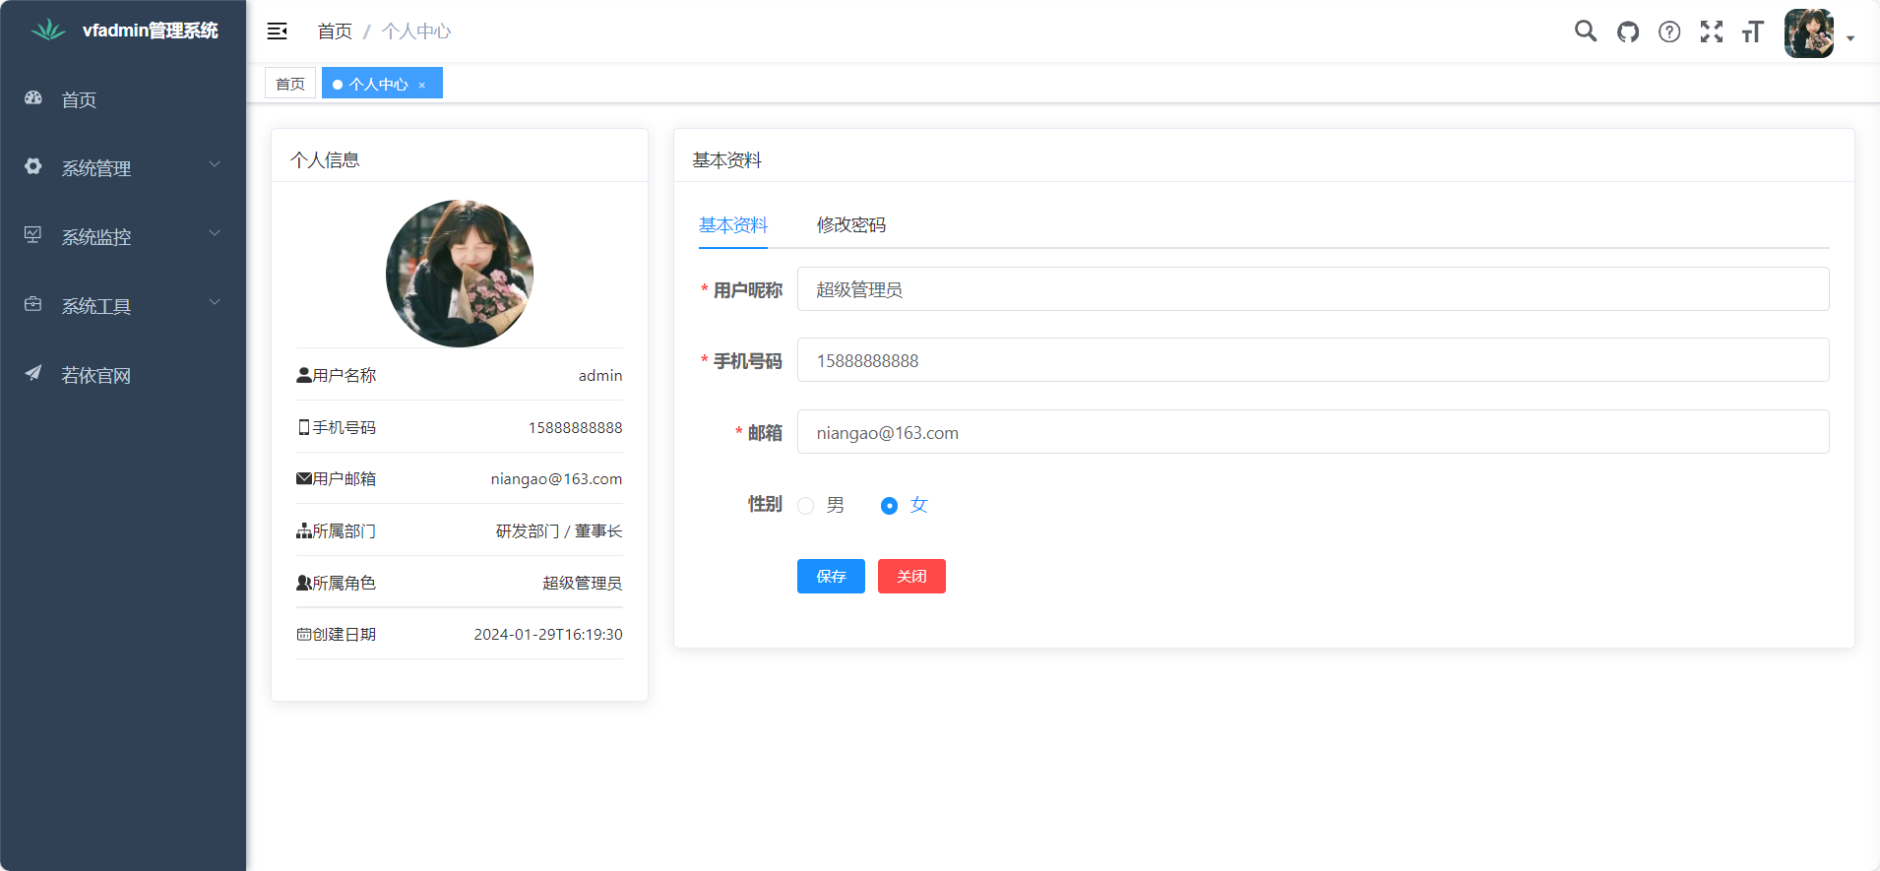Click the 用户昵称 input field
1880x871 pixels.
tap(1312, 289)
